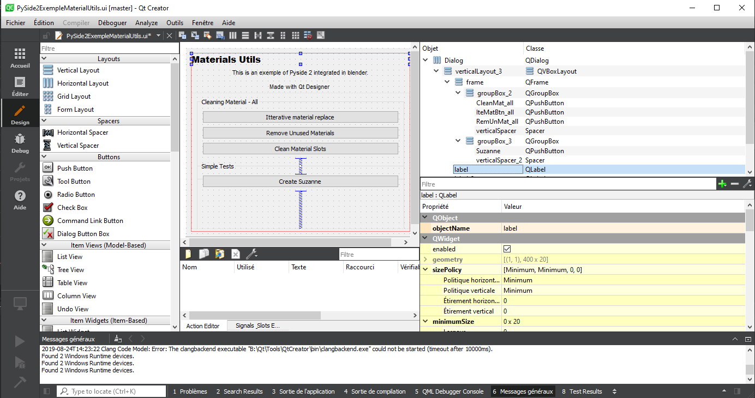The width and height of the screenshot is (755, 398).
Task: Switch to Signals Slots Editor tab
Action: [257, 326]
